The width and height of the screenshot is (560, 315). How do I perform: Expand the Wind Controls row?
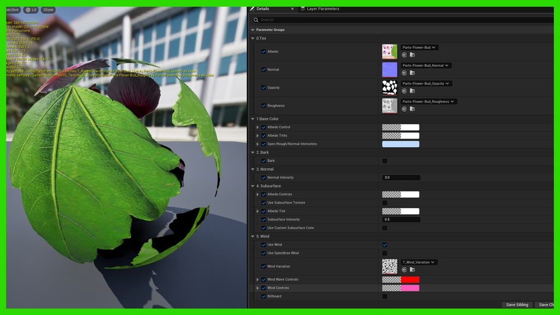[258, 288]
